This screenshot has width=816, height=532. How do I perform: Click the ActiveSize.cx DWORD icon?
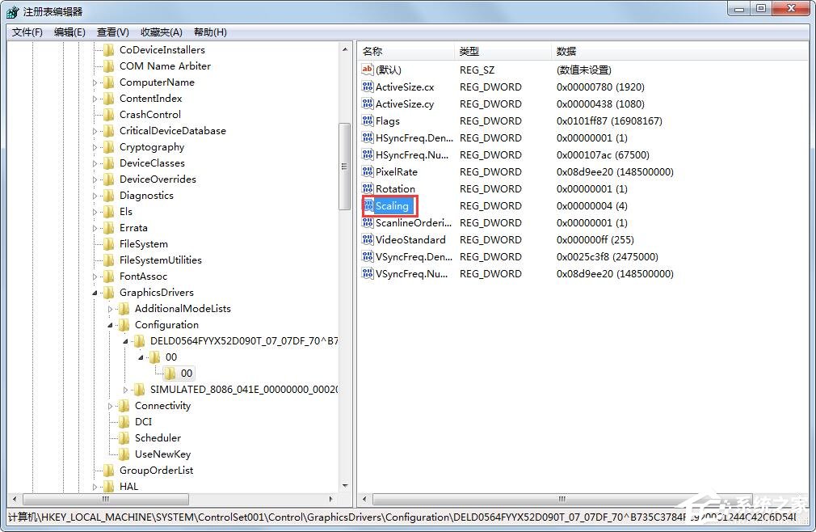point(368,87)
